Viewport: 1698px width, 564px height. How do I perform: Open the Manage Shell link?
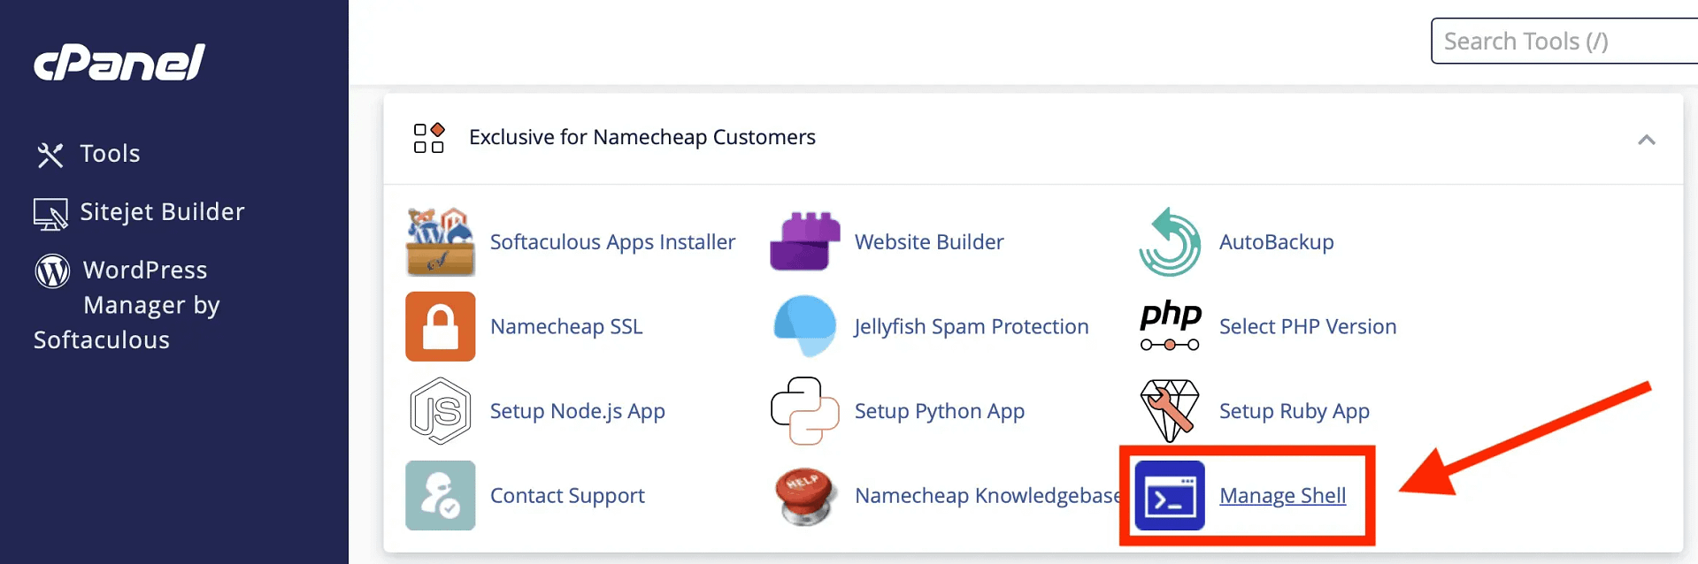(x=1282, y=496)
